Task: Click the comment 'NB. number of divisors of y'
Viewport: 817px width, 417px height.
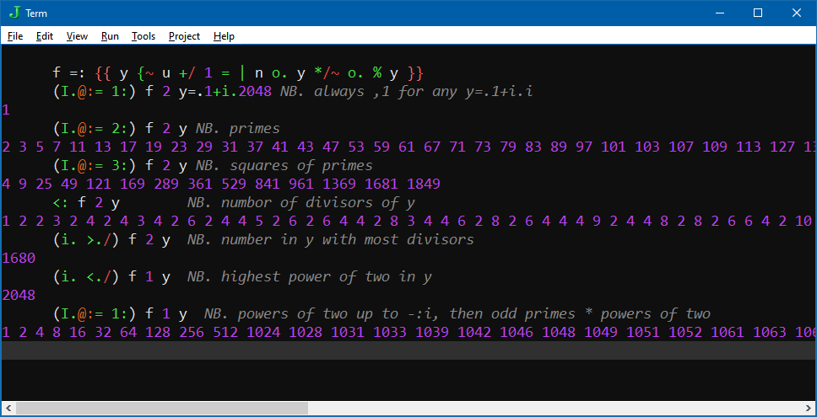Action: click(300, 202)
